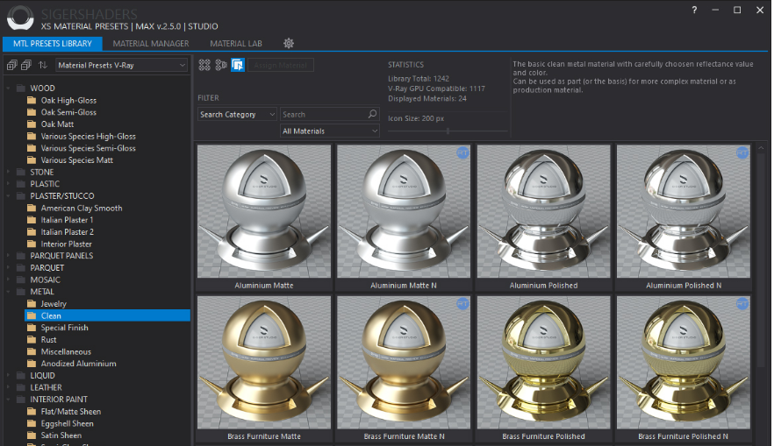
Task: Click the Rust folder icon
Action: click(x=32, y=340)
